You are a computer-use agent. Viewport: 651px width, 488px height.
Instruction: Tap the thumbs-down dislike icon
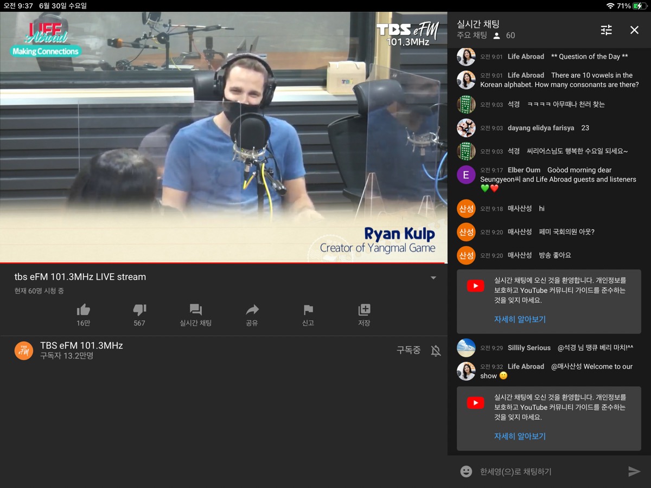pos(139,310)
